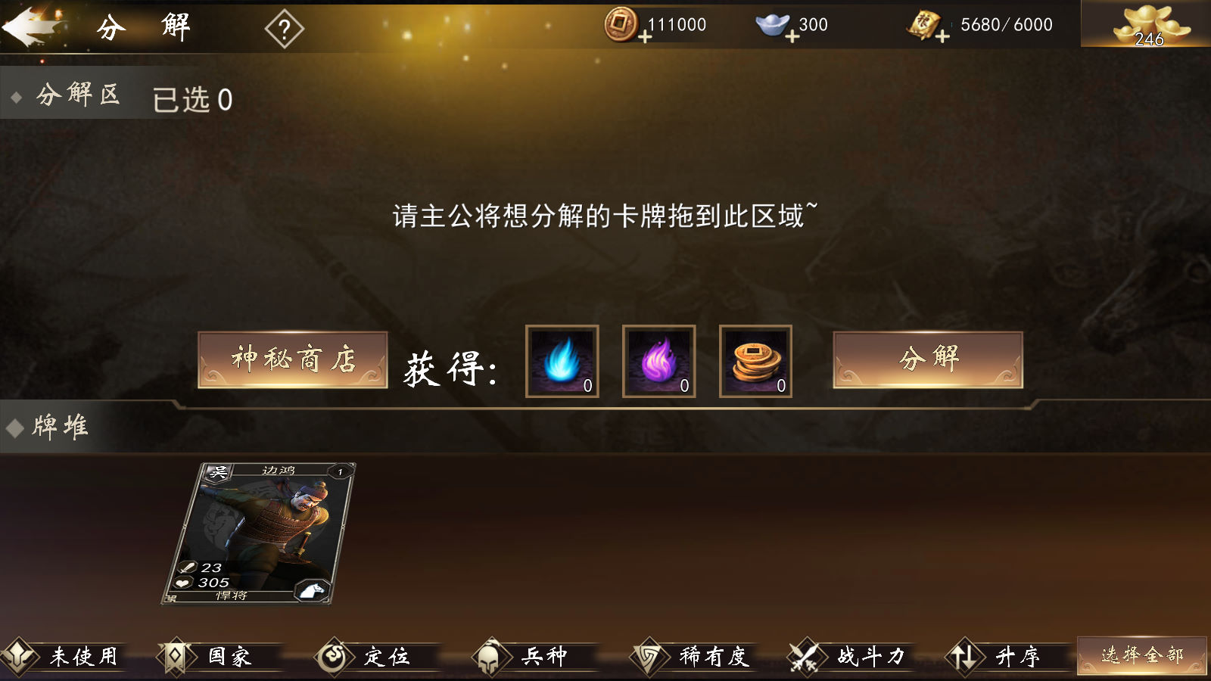1211x681 pixels.
Task: Add silver ingots via the ingot icon
Action: (774, 25)
